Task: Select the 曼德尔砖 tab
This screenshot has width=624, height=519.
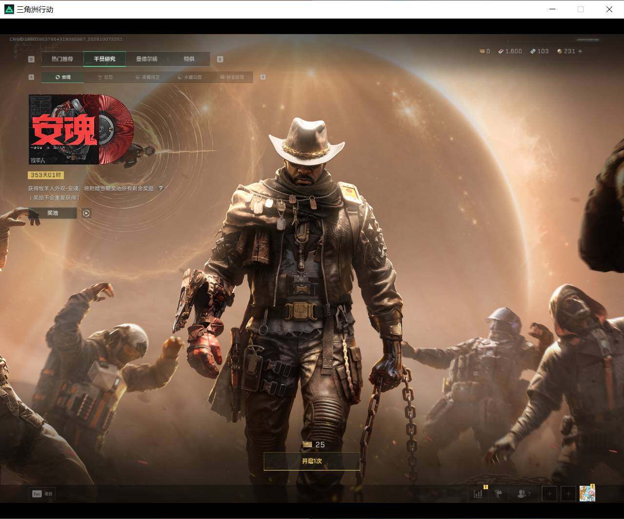Action: (x=147, y=59)
